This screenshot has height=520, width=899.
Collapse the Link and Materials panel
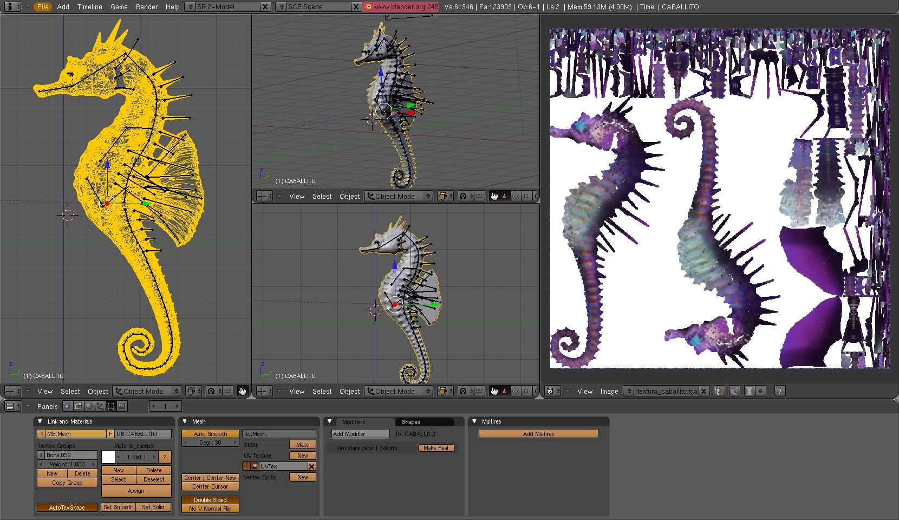coord(40,421)
